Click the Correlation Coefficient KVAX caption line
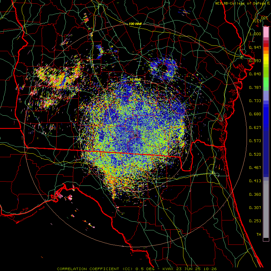271x271 pixels. pos(137,269)
